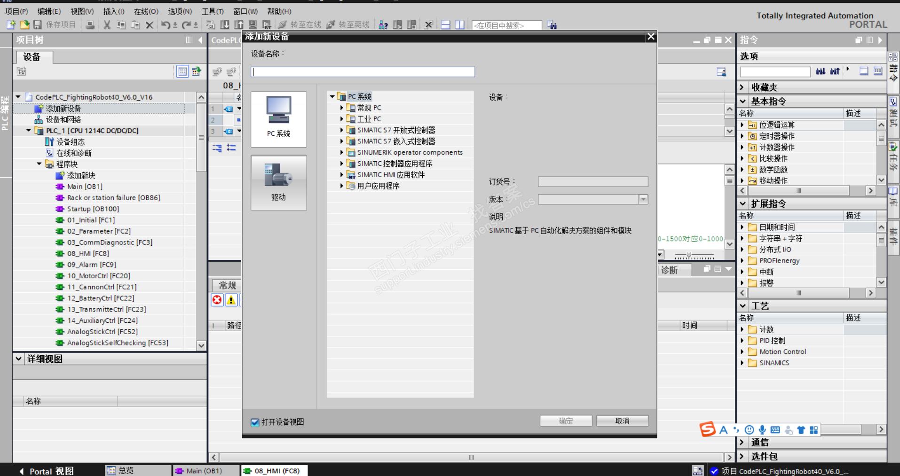Open the 版本 dropdown in dialog

[x=643, y=200]
